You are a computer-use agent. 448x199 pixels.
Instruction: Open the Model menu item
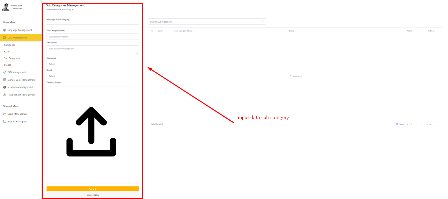click(8, 65)
